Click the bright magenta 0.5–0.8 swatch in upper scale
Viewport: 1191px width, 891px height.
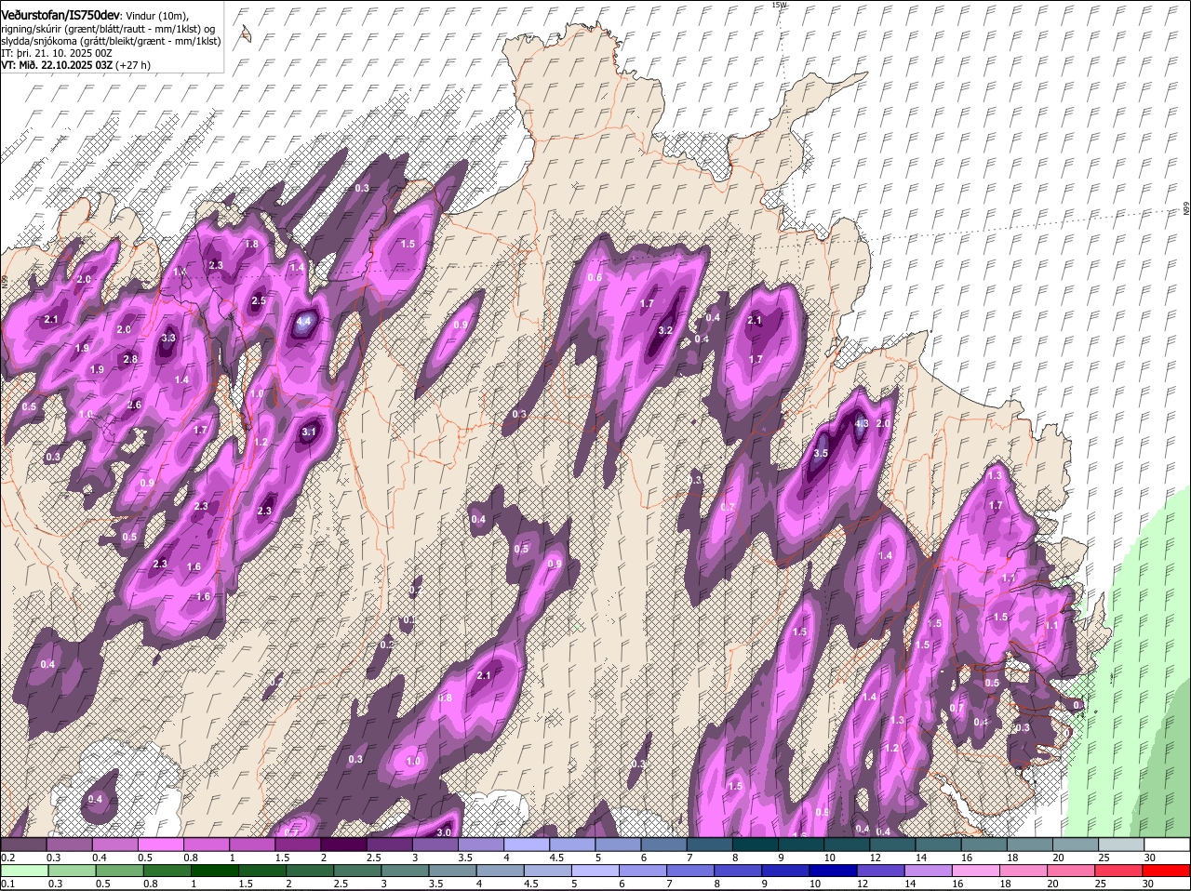(x=161, y=844)
